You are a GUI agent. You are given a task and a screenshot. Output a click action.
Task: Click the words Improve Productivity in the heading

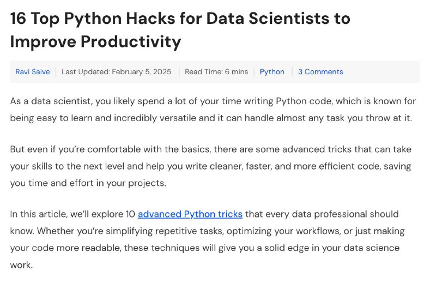click(x=96, y=42)
